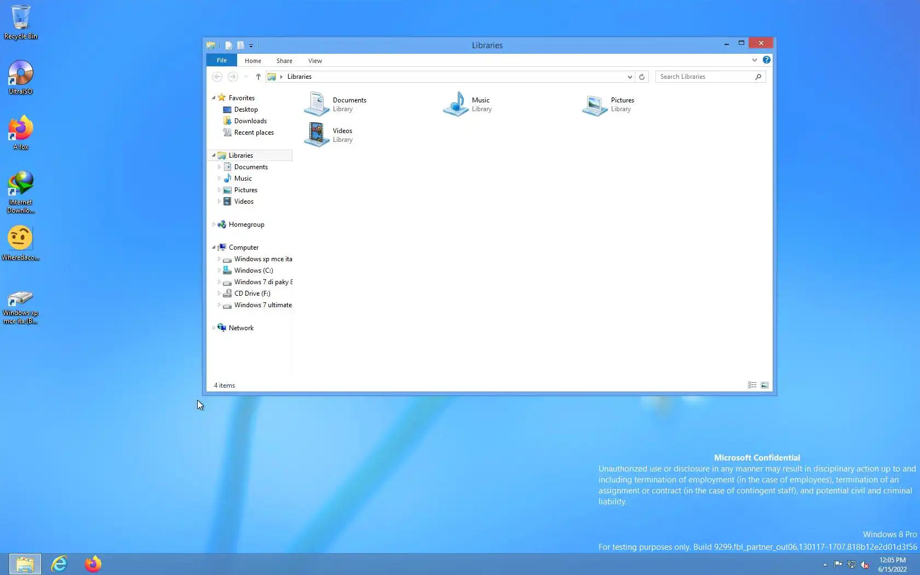
Task: Open Explorer Help with the question mark
Action: coord(767,60)
